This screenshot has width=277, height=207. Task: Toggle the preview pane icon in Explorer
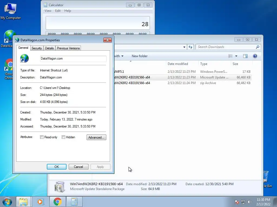pos(245,56)
